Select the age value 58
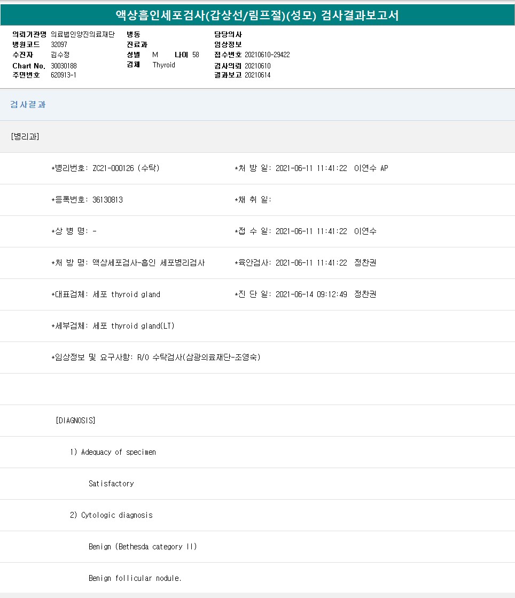This screenshot has height=598, width=515. 196,55
